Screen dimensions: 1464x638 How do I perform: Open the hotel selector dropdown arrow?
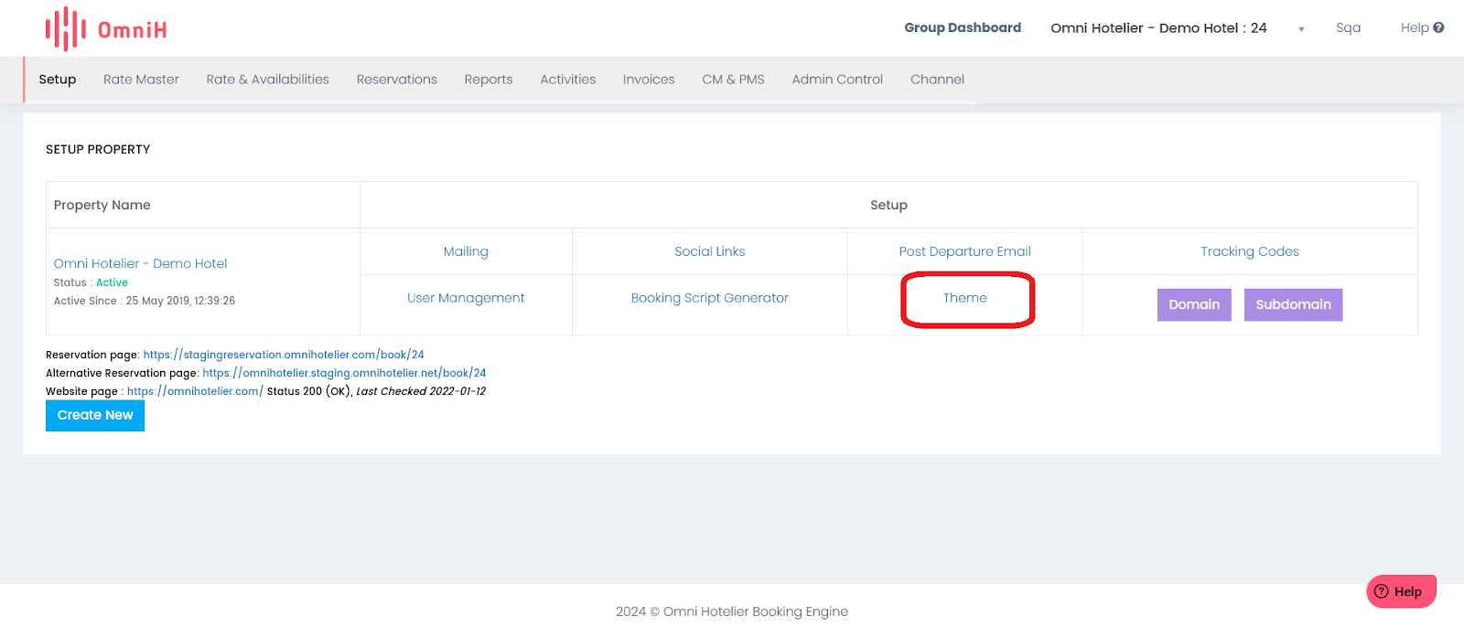point(1301,29)
